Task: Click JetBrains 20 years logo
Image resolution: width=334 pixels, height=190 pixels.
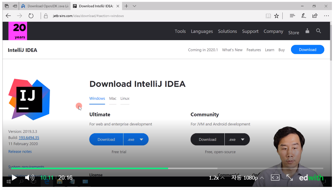Action: click(18, 31)
